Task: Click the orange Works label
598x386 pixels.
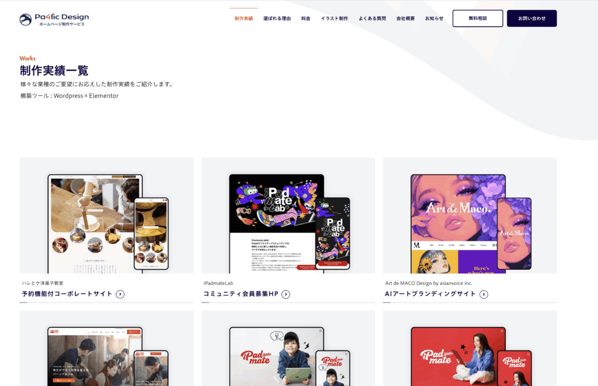Action: pos(27,58)
